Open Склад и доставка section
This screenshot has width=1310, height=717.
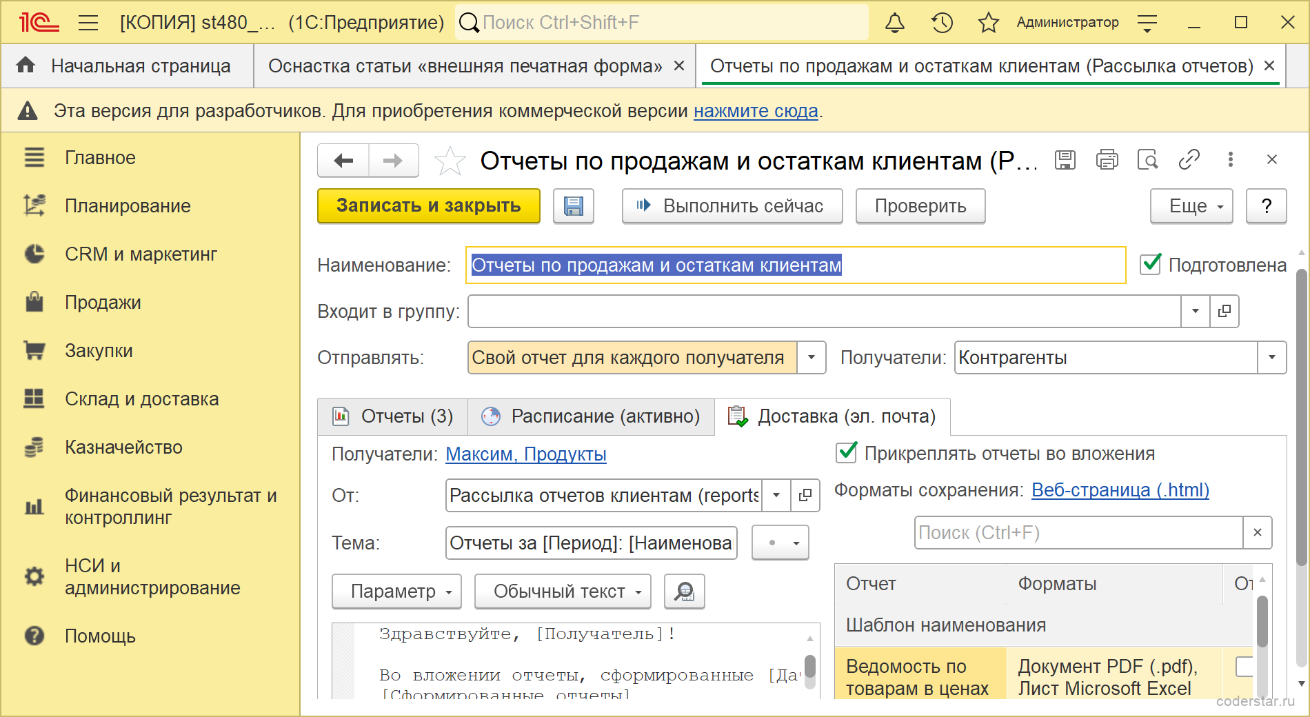coord(141,399)
